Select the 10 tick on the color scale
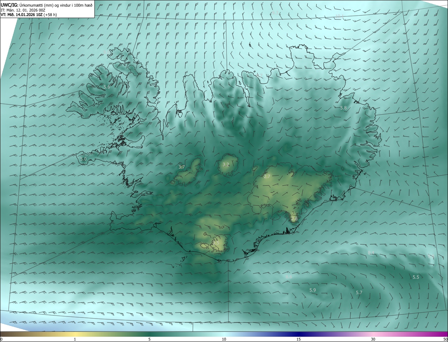 pos(224,339)
